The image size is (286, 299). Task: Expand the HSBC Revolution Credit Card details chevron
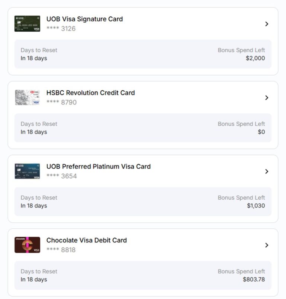tap(267, 97)
